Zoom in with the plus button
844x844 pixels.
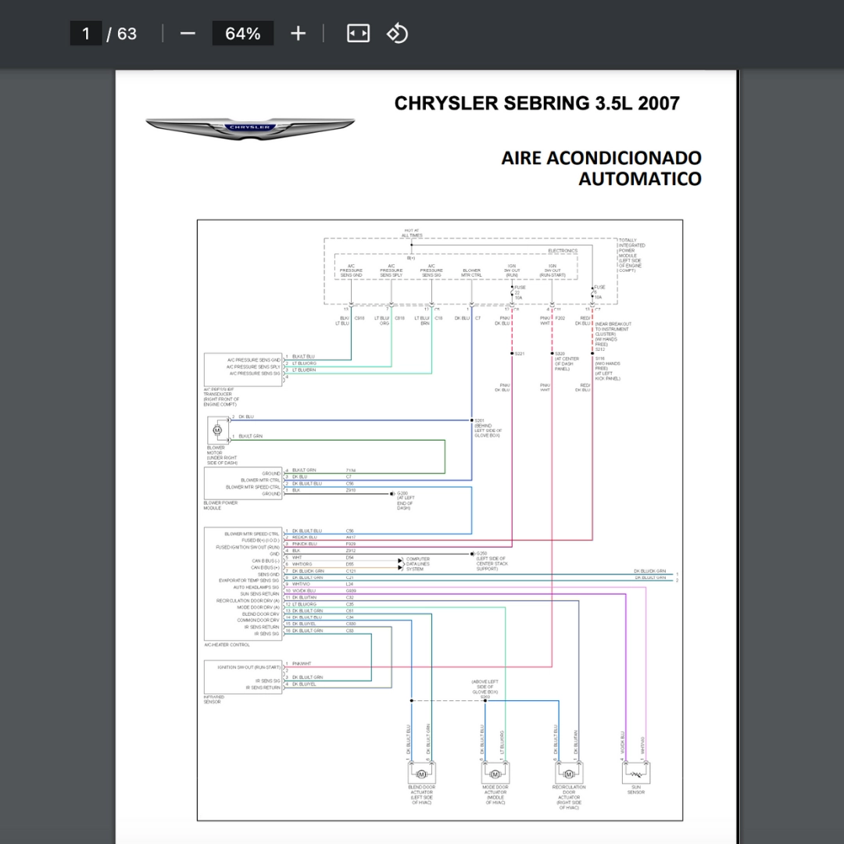[x=298, y=34]
